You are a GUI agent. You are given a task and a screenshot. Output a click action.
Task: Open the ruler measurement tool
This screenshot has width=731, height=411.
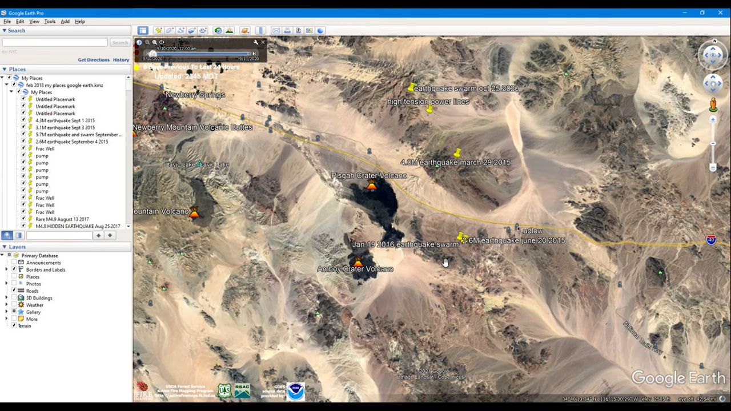261,30
